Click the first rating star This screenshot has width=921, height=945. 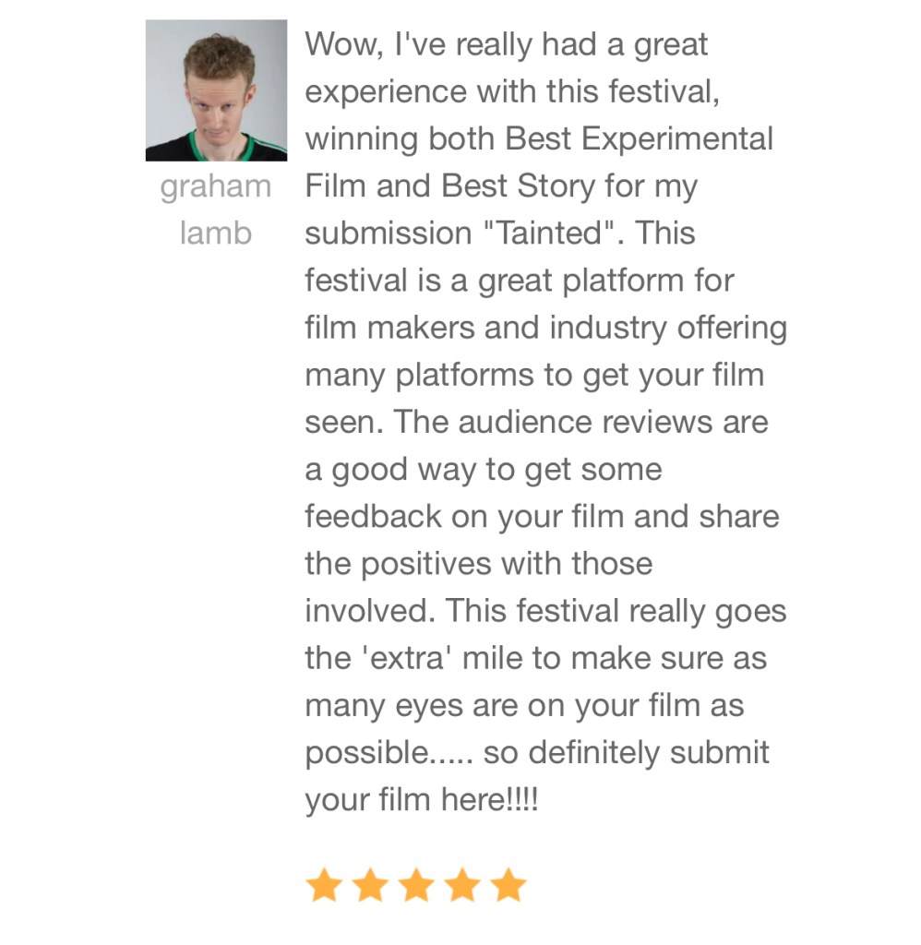324,886
